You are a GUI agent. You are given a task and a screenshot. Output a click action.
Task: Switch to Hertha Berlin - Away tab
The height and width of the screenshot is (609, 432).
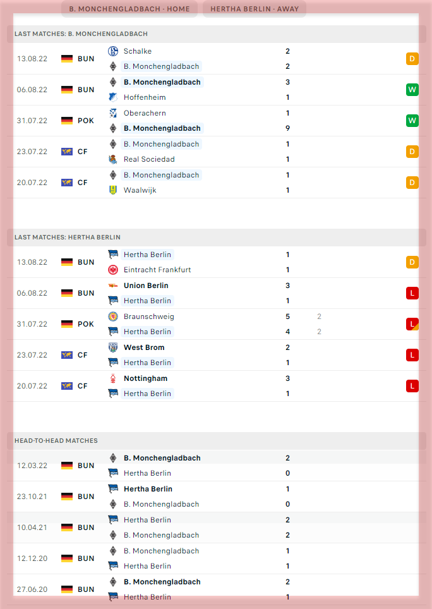click(x=255, y=9)
